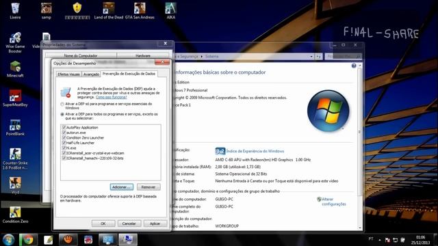This screenshot has height=246, width=438.
Task: Open the yellow shield desktop shortcut
Action: pos(77,11)
